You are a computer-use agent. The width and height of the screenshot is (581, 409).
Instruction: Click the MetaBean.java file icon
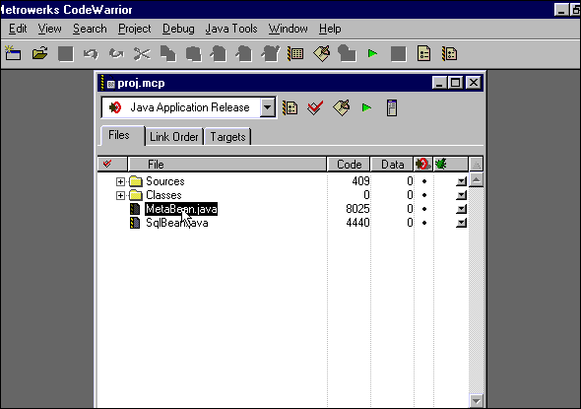[135, 209]
